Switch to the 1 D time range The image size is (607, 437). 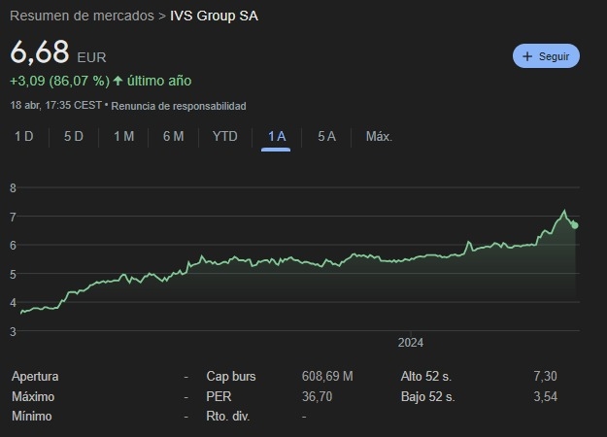click(24, 137)
